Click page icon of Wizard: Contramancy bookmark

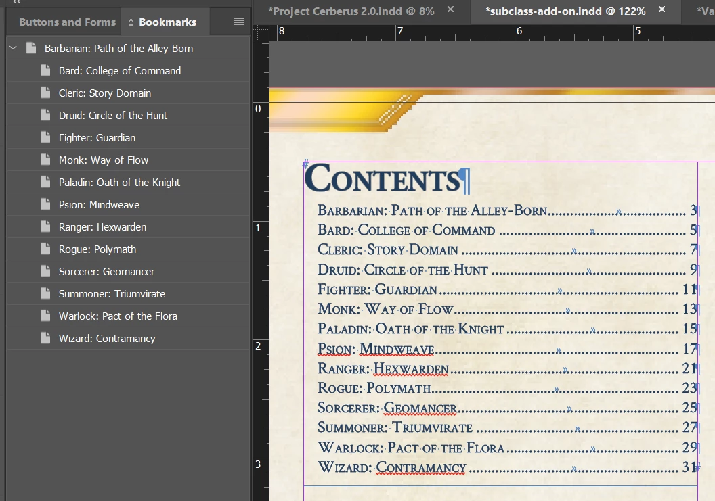click(x=45, y=338)
